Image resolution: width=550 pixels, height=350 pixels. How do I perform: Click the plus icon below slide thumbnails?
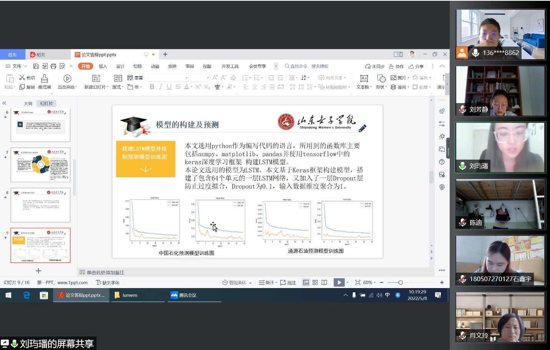tap(38, 271)
